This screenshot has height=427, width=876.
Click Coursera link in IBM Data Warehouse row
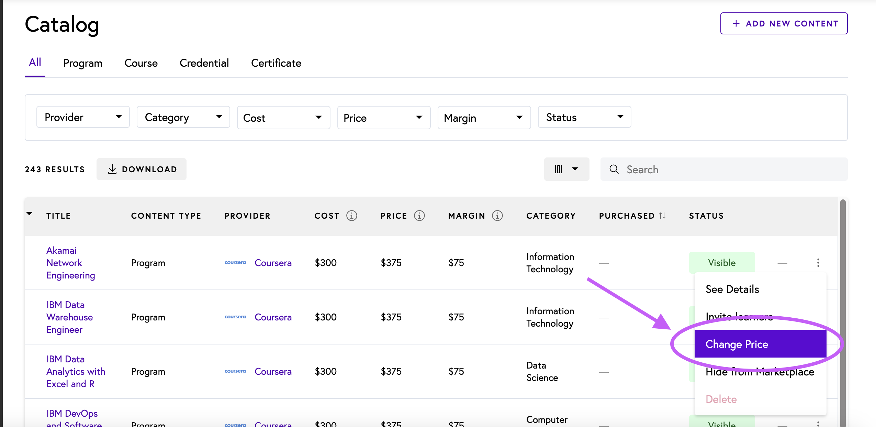click(273, 317)
